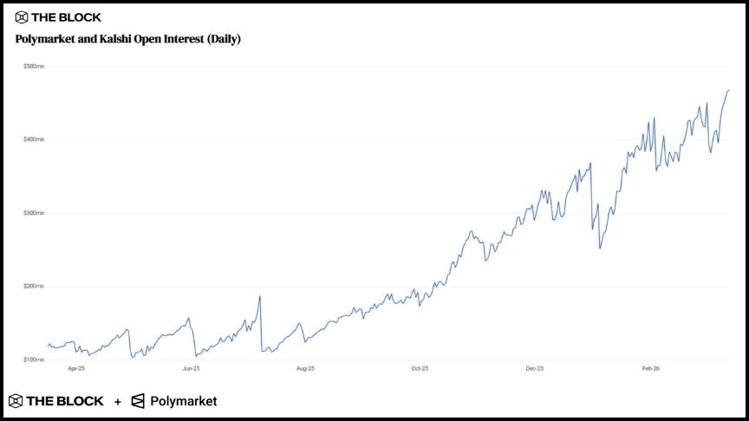The width and height of the screenshot is (749, 421).
Task: Click the Dec-25 x-axis label
Action: point(535,369)
